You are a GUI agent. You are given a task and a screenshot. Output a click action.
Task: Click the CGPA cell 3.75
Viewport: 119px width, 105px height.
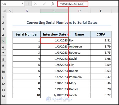(101, 53)
